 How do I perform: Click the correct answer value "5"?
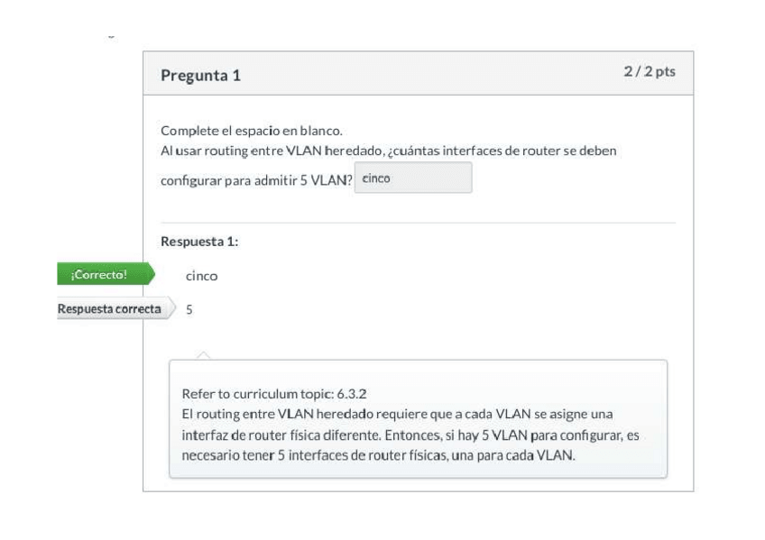coord(189,309)
